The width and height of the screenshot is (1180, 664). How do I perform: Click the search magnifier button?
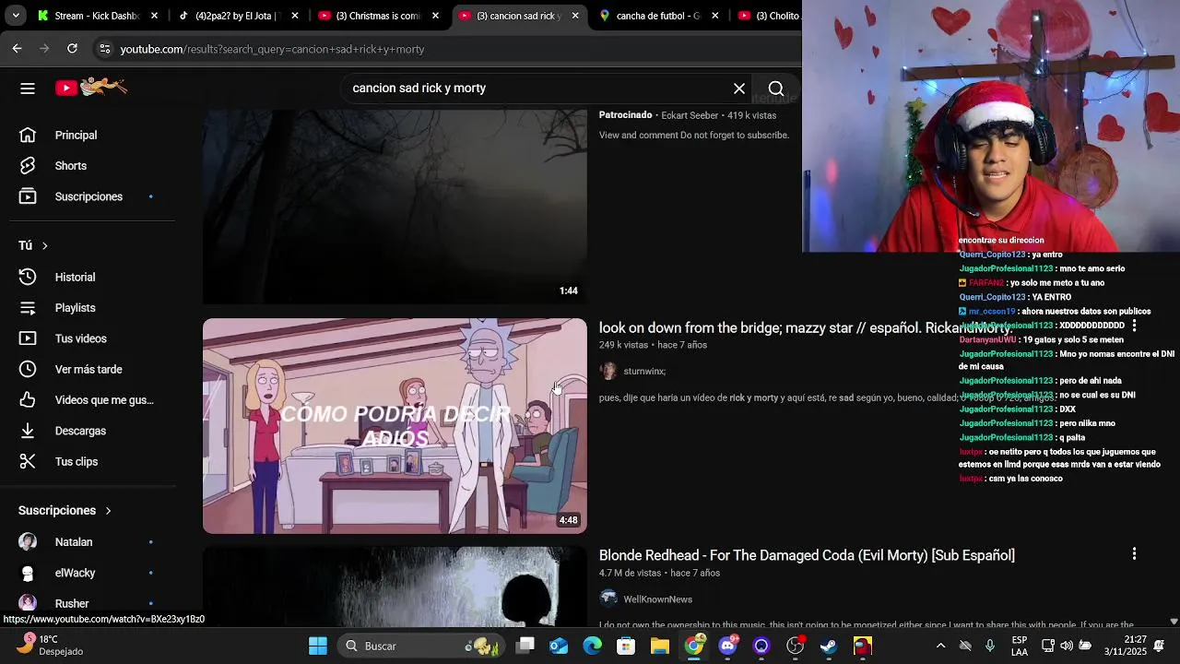(776, 89)
